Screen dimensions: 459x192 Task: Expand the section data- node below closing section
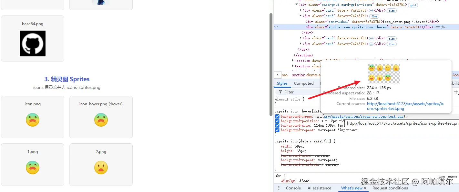pos(293,61)
